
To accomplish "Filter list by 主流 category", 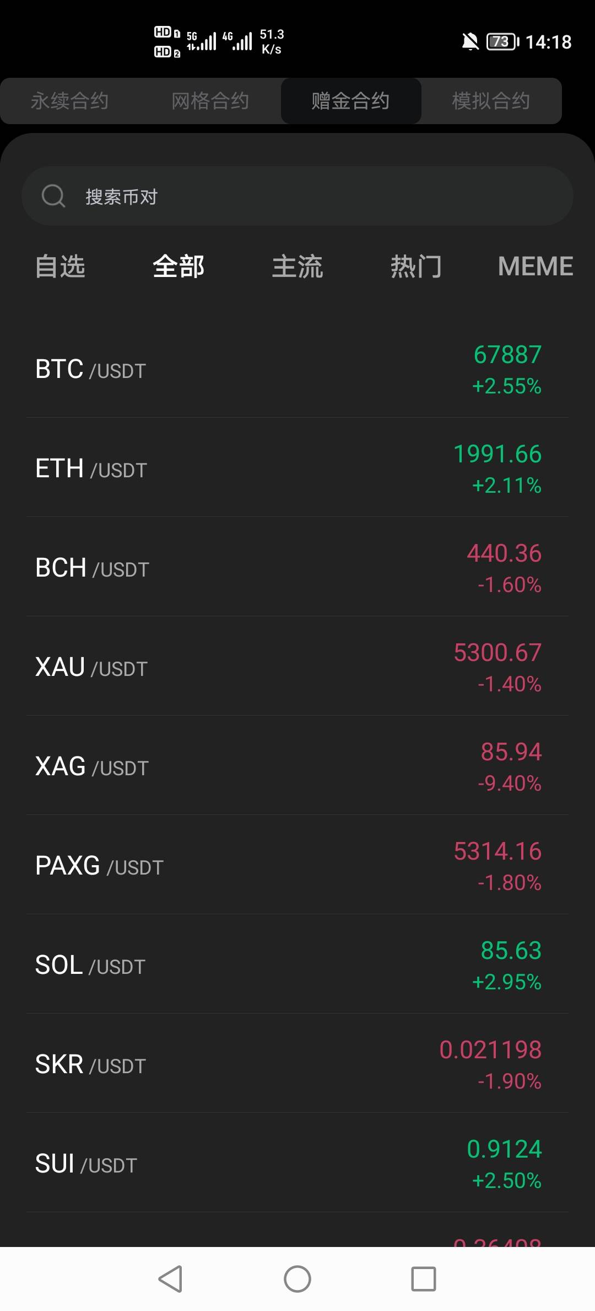I will click(297, 267).
